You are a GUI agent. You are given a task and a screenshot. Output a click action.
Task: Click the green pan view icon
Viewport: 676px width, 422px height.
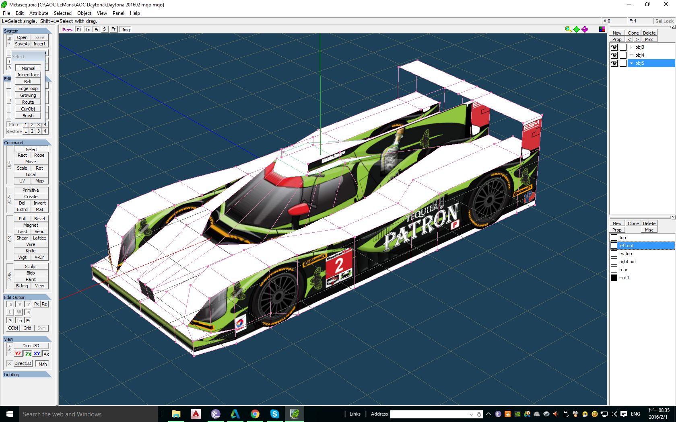577,29
